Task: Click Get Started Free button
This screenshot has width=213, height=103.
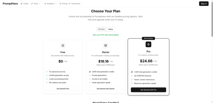Action: point(63,89)
